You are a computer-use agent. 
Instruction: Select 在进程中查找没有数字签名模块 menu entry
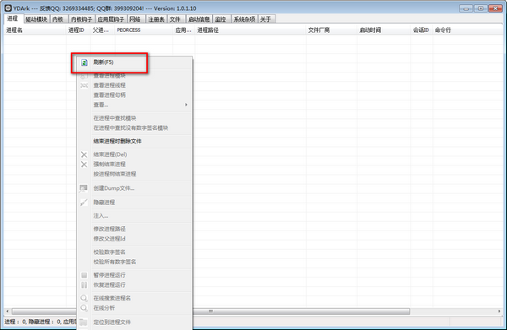pos(131,128)
